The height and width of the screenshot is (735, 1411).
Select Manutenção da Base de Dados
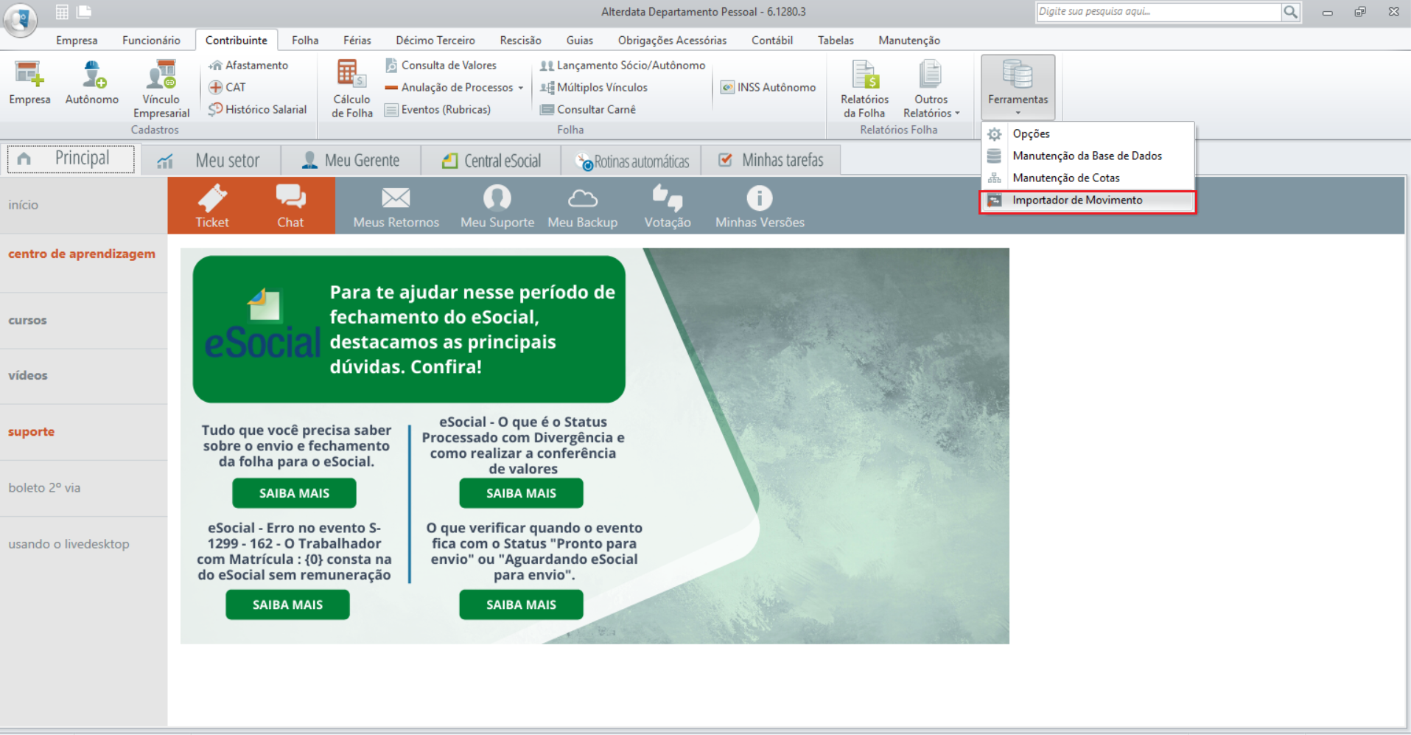point(1087,156)
